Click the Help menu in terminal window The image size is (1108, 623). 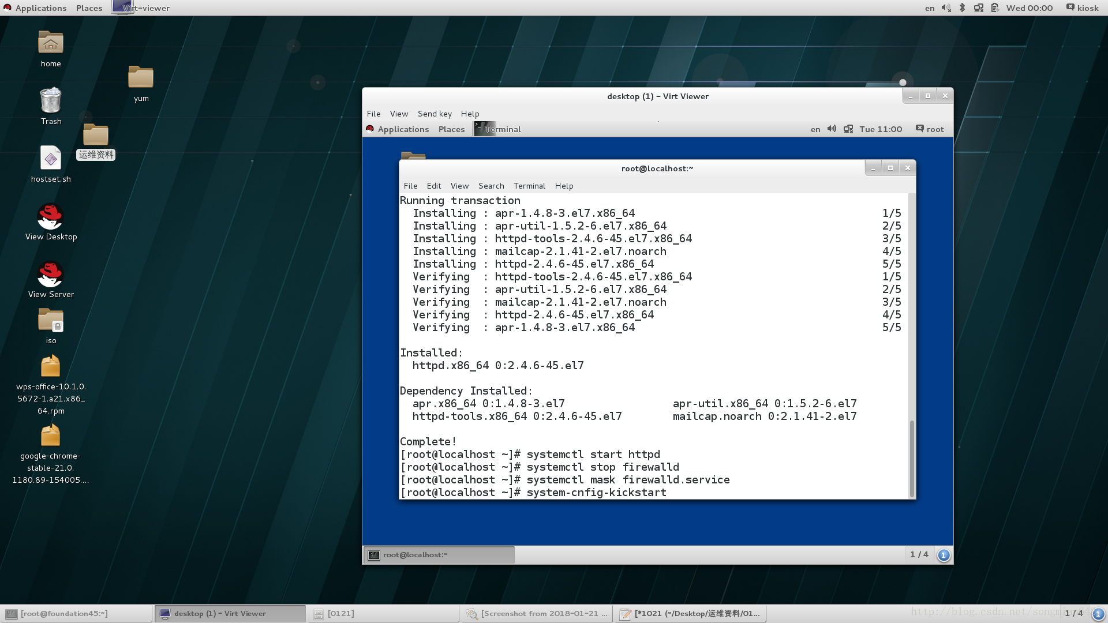click(x=564, y=186)
